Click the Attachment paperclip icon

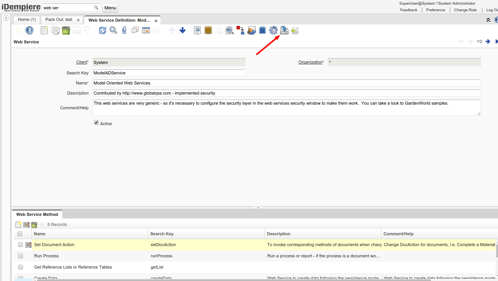pos(124,30)
